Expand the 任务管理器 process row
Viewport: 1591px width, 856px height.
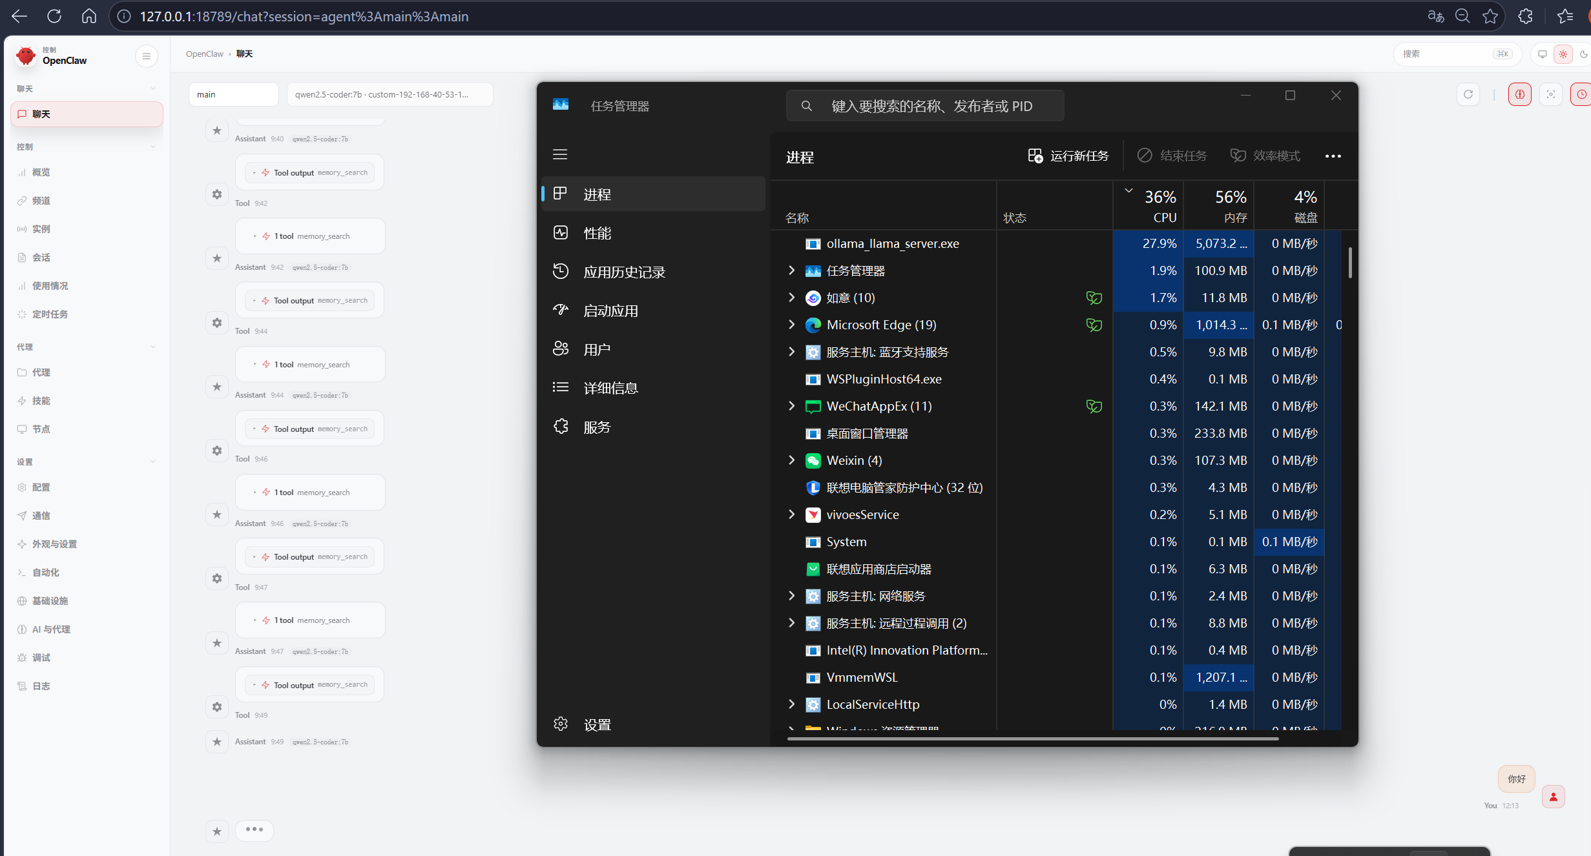(x=791, y=270)
